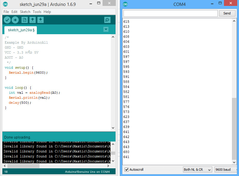Click the Example By ArduinoAll comment
The width and height of the screenshot is (239, 176).
point(26,42)
